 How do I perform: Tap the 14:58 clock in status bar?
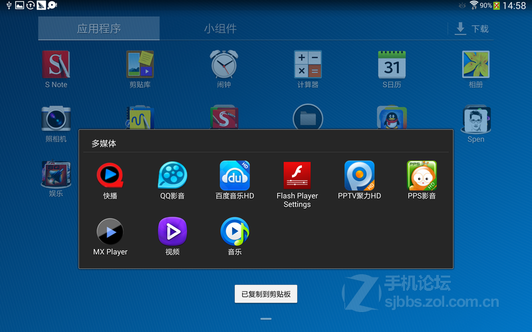(514, 5)
